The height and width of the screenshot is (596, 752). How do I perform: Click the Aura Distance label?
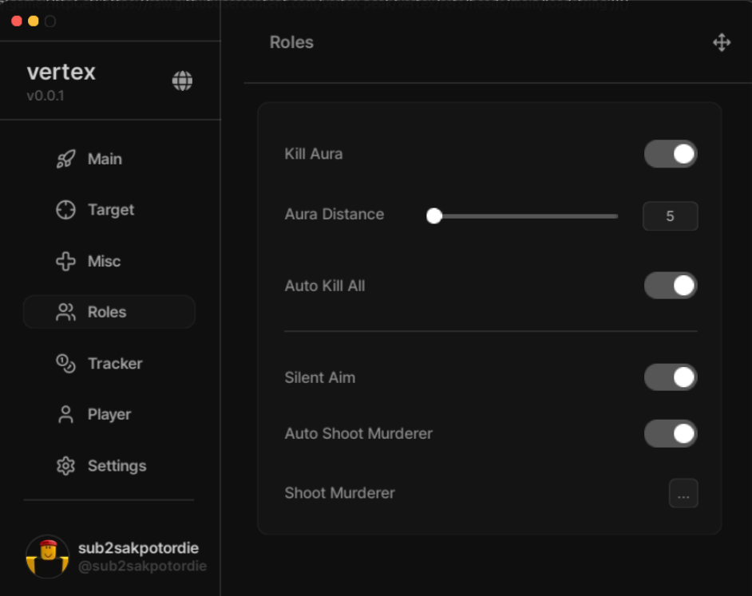[x=334, y=215]
